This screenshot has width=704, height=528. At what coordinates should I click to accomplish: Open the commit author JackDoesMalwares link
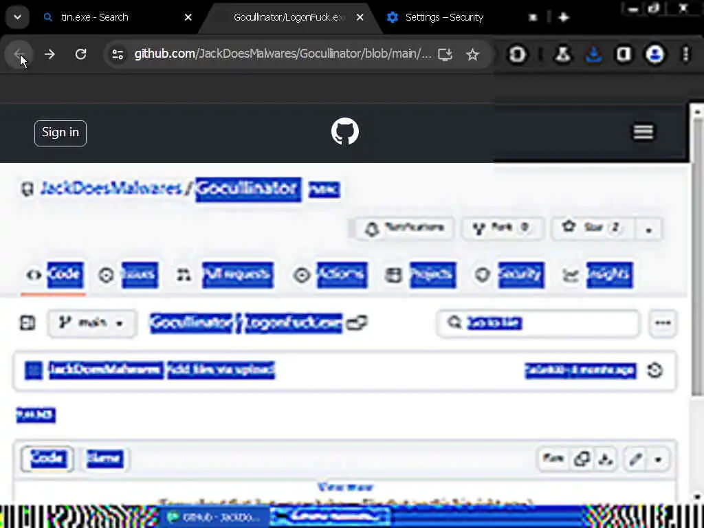[105, 370]
